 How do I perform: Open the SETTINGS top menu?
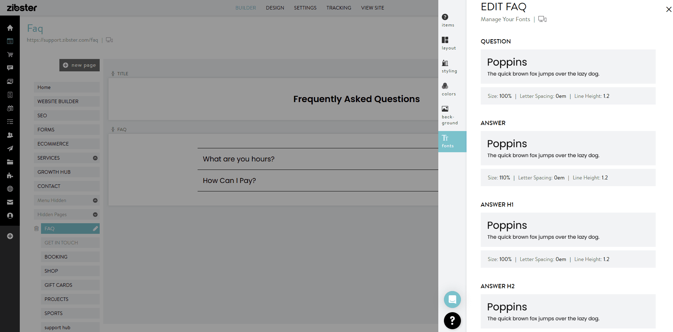[305, 8]
